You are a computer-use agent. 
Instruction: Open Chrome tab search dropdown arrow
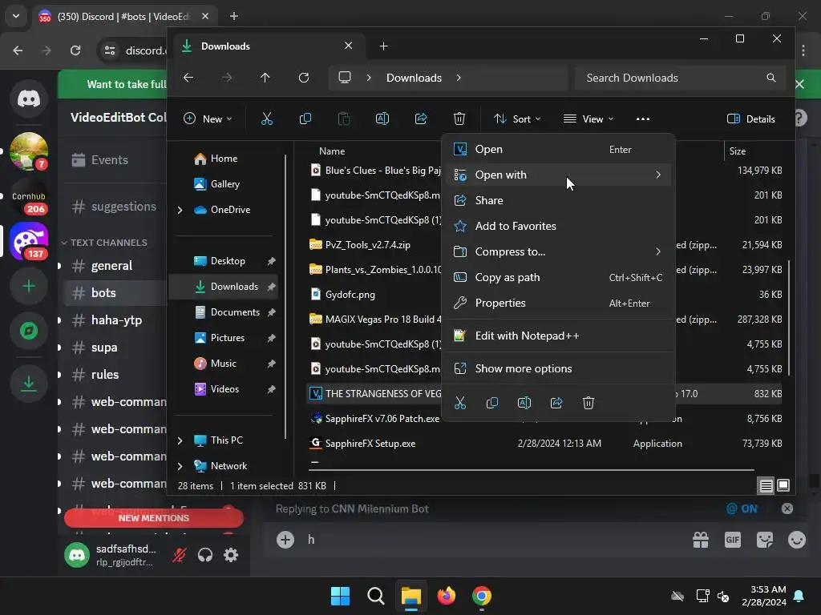(x=16, y=16)
